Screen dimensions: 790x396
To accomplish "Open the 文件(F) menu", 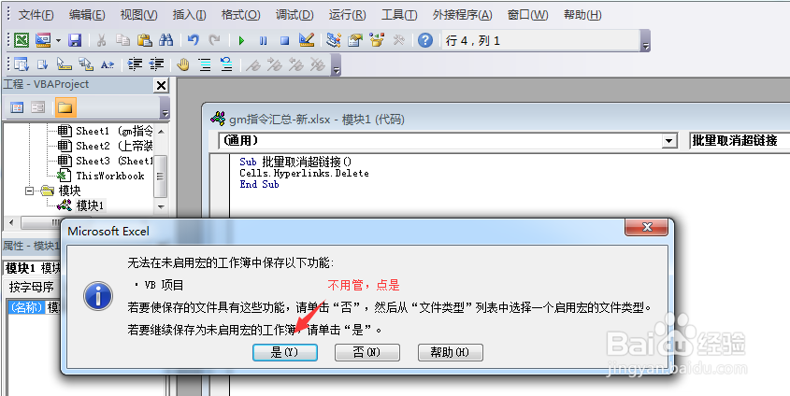I will click(36, 15).
